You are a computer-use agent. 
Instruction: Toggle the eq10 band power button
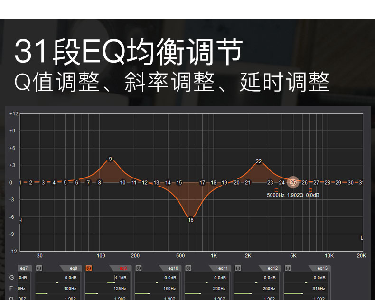coord(138,268)
